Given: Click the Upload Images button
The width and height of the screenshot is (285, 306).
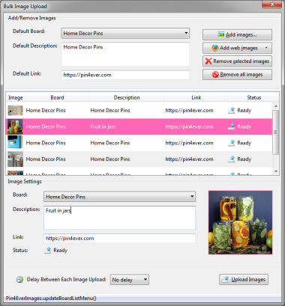Looking at the screenshot, I should (244, 279).
